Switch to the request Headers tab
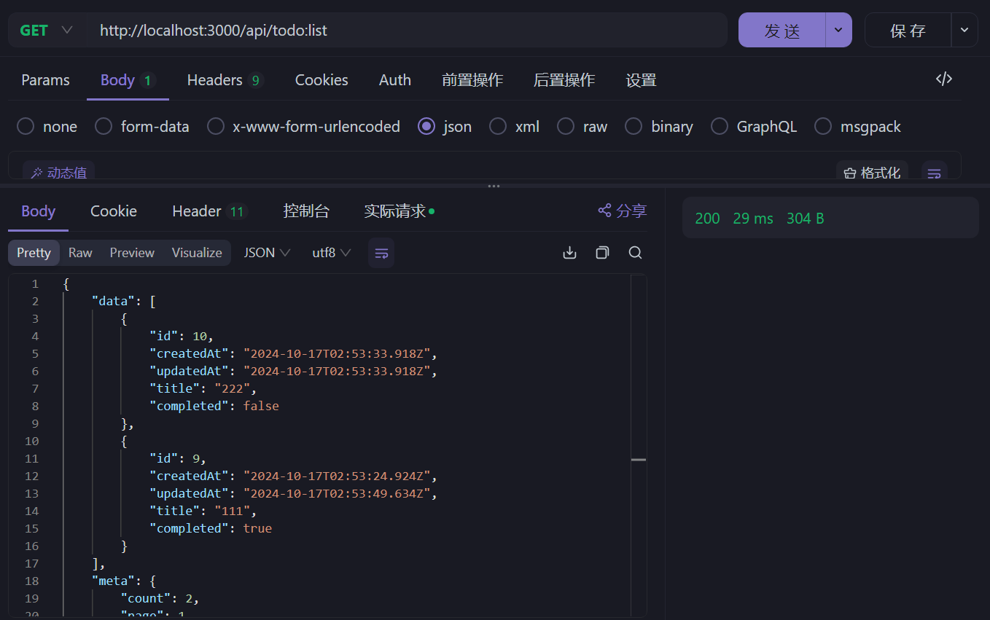The width and height of the screenshot is (990, 620). coord(225,80)
